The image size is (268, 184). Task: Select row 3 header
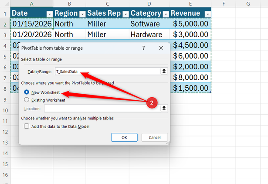click(5, 35)
